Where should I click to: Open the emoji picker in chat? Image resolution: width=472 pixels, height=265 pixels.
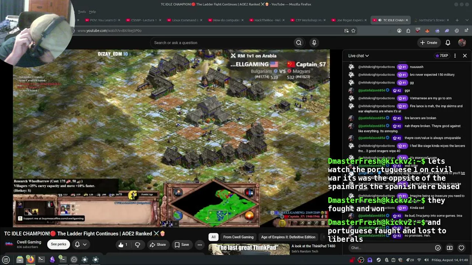click(x=438, y=248)
